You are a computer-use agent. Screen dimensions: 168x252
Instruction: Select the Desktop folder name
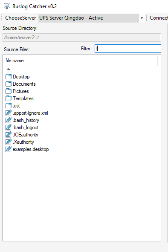(x=21, y=77)
